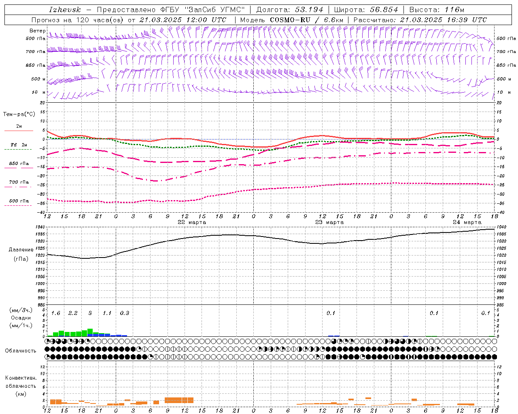Screen dimensions: 518x414
Task: Click the "Широта: 56.854" latitude value
Action: pyautogui.click(x=366, y=10)
